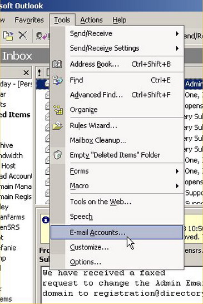Image resolution: width=203 pixels, height=304 pixels.
Task: Click the recycle bin icon in menu
Action: click(x=57, y=155)
